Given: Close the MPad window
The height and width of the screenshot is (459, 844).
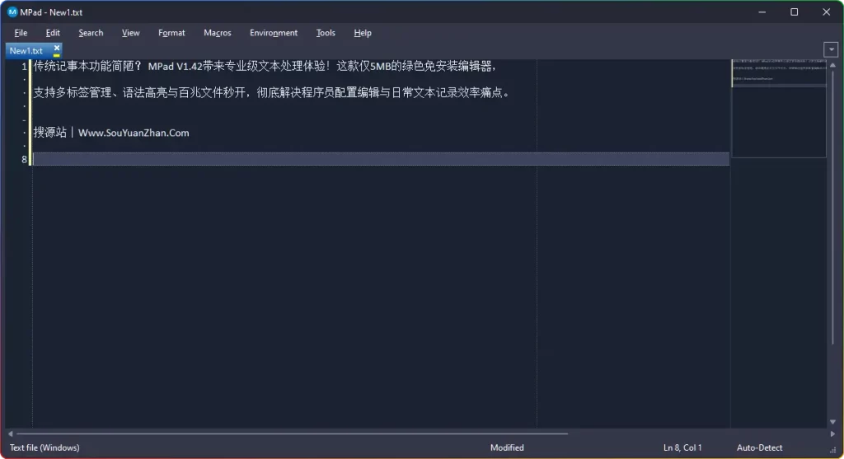Looking at the screenshot, I should pyautogui.click(x=826, y=12).
